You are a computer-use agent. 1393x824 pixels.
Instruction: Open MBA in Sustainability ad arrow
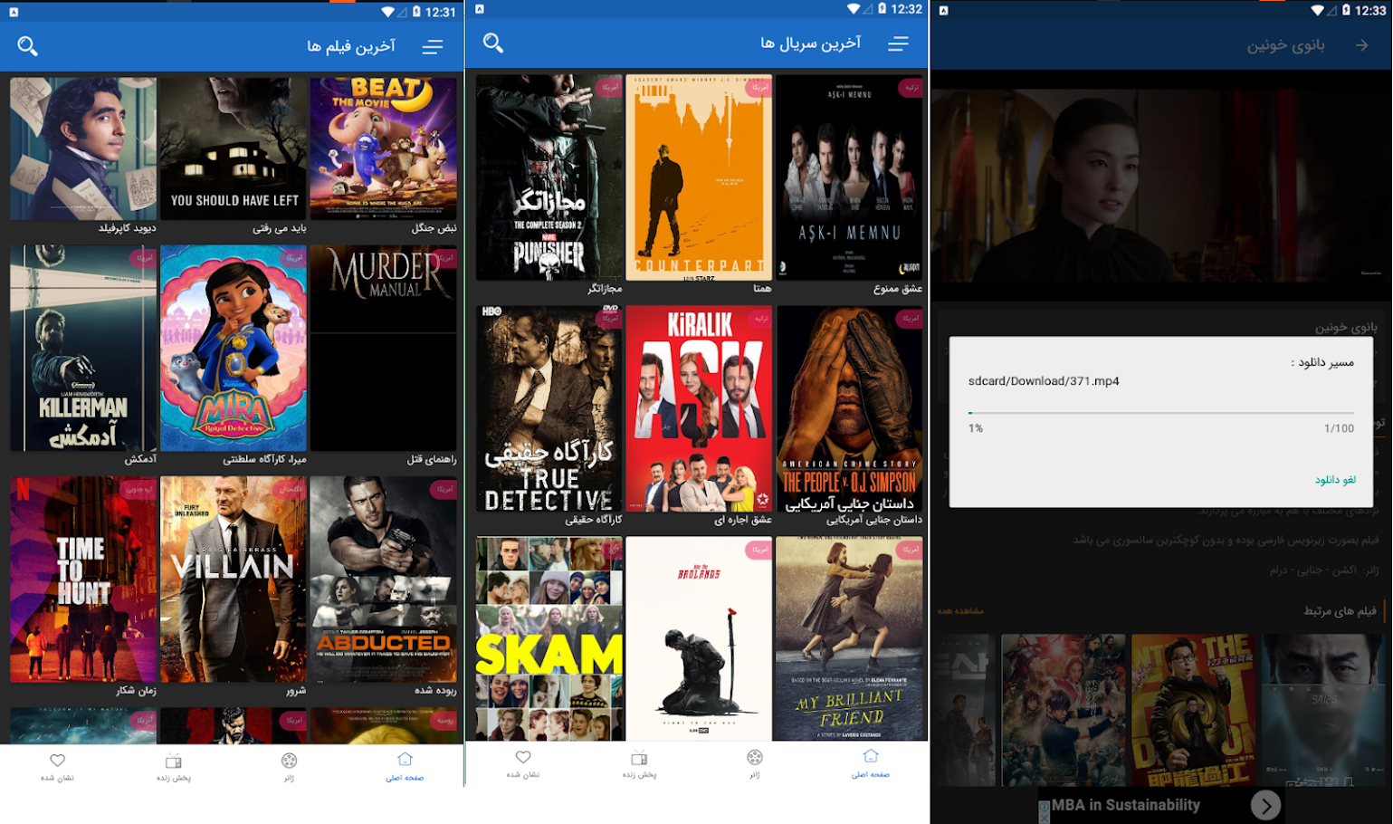[1265, 805]
